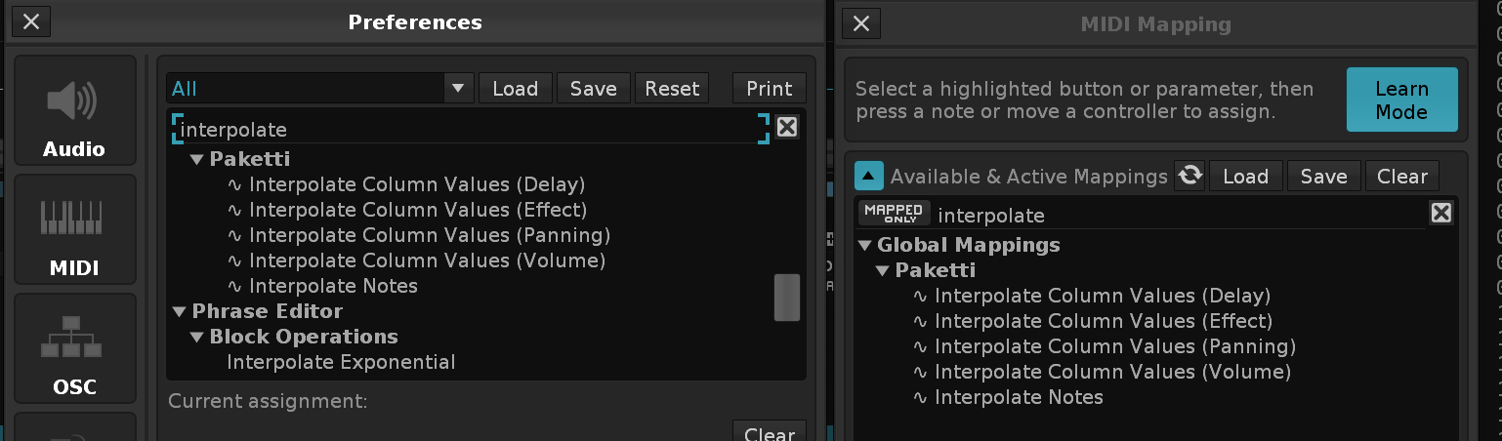
Task: Click the interpolate search field in Preferences
Action: [x=469, y=129]
